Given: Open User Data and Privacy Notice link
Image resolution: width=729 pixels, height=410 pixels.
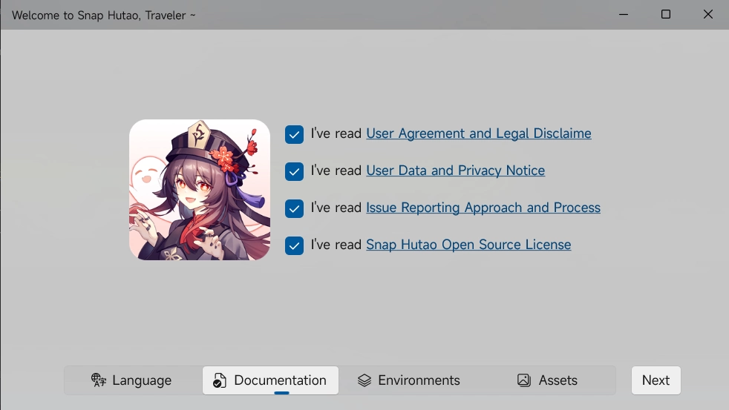Looking at the screenshot, I should [x=455, y=171].
